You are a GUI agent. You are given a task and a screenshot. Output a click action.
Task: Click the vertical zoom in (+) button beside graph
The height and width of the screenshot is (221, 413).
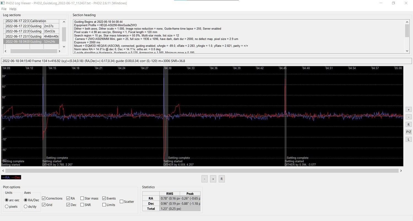click(409, 109)
